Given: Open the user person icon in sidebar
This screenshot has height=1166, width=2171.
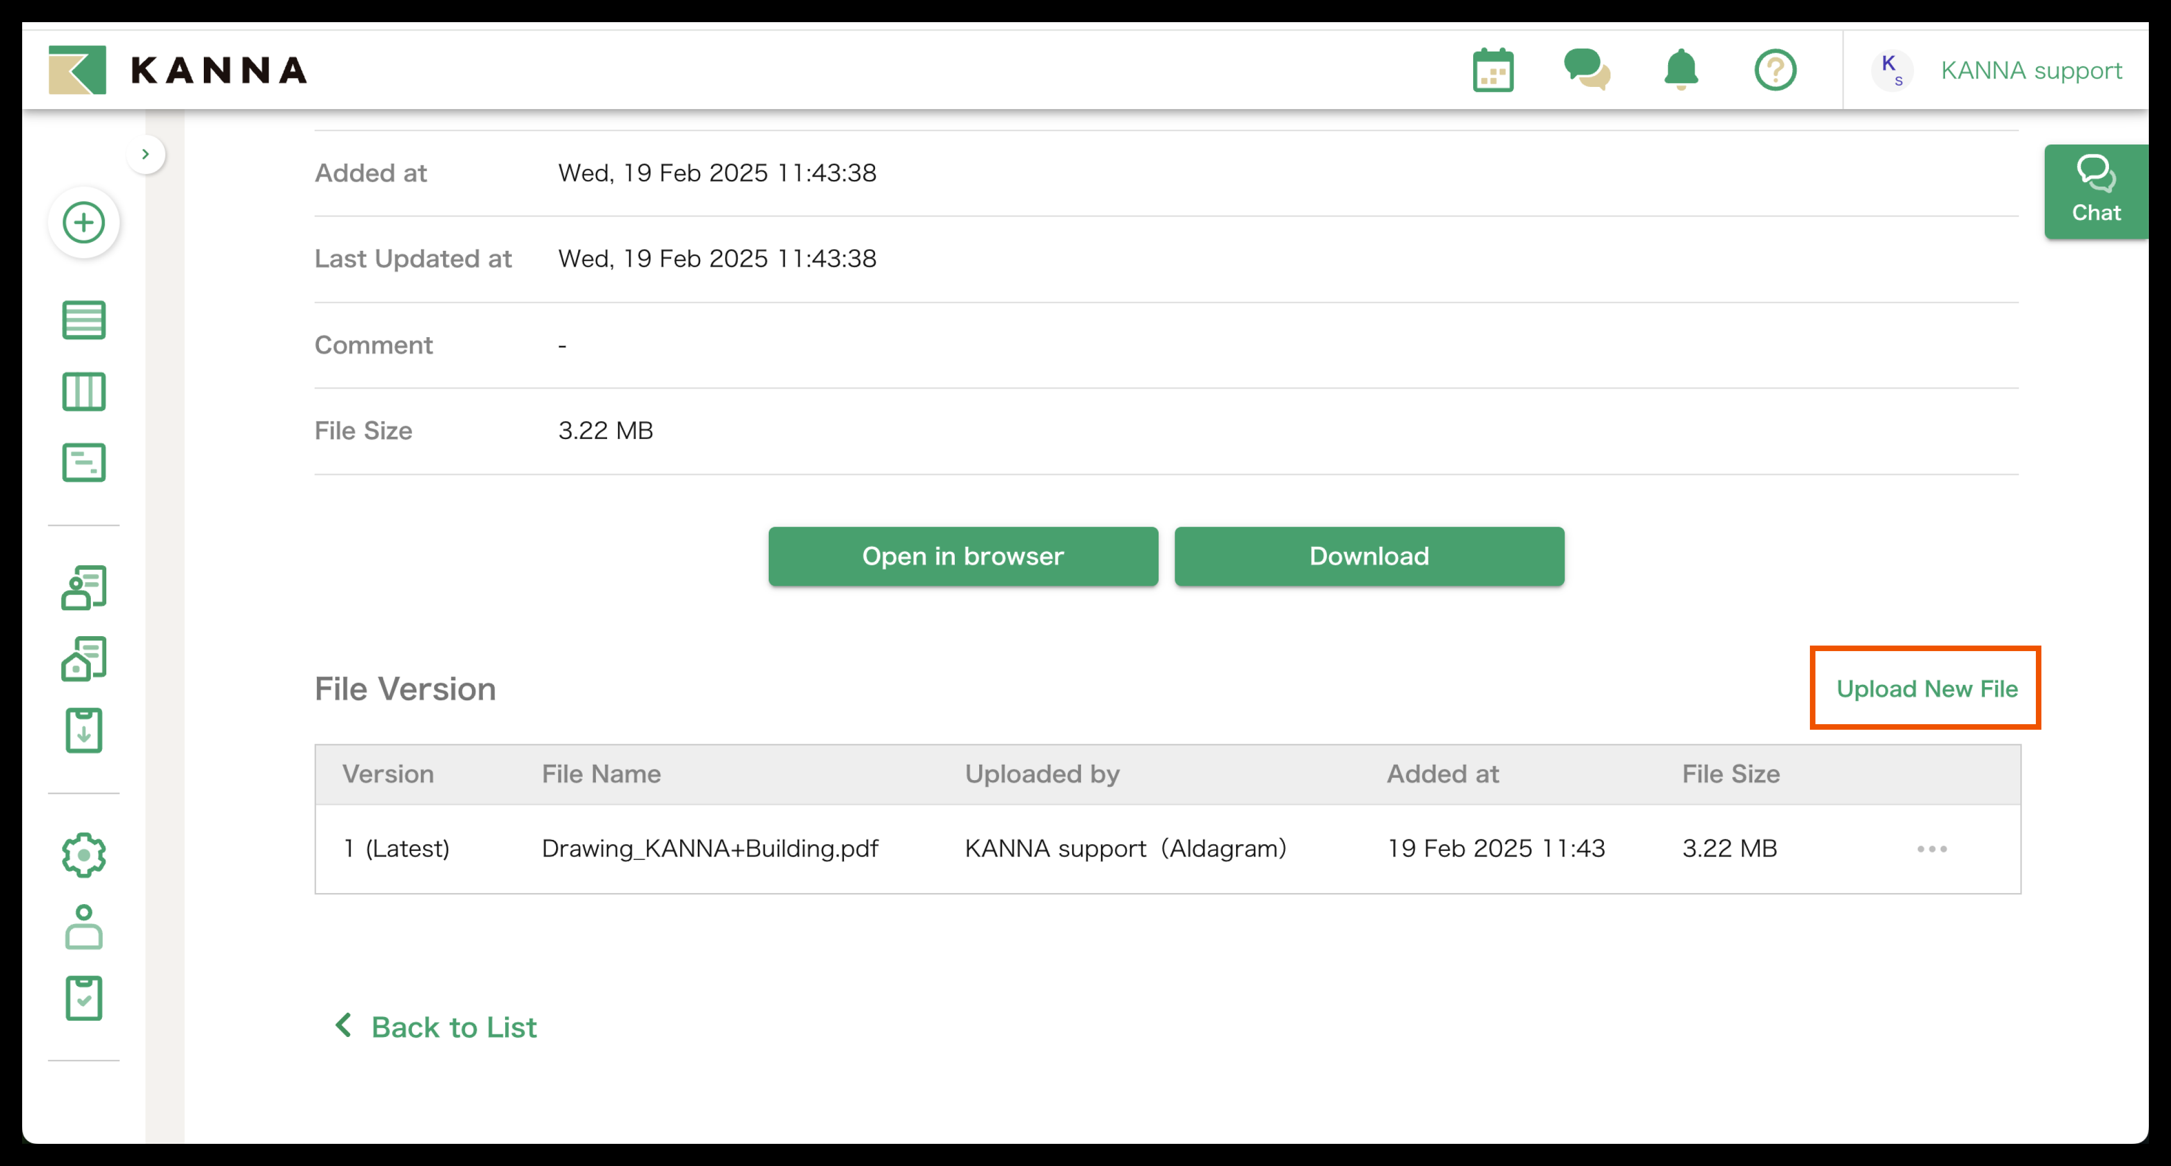Looking at the screenshot, I should [84, 927].
